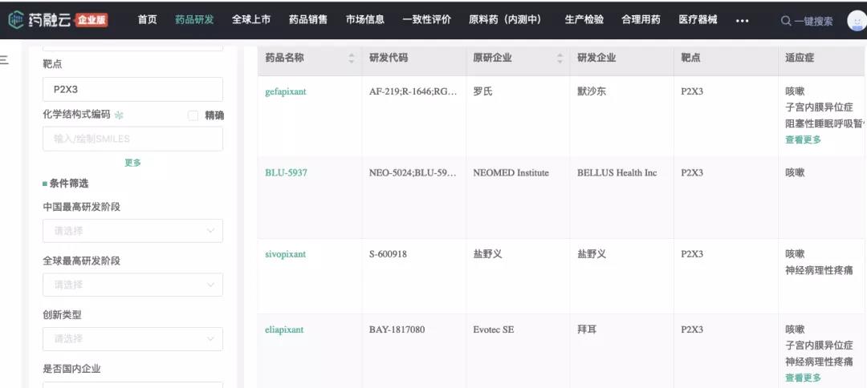Open the gefapixant drug link
Image resolution: width=867 pixels, height=388 pixels.
click(x=285, y=91)
